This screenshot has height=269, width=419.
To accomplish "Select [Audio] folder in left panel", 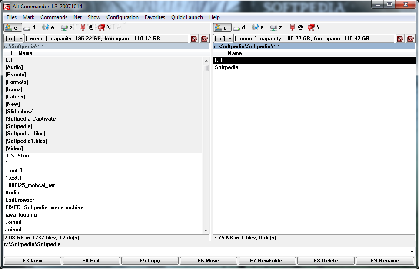I will 103,67.
